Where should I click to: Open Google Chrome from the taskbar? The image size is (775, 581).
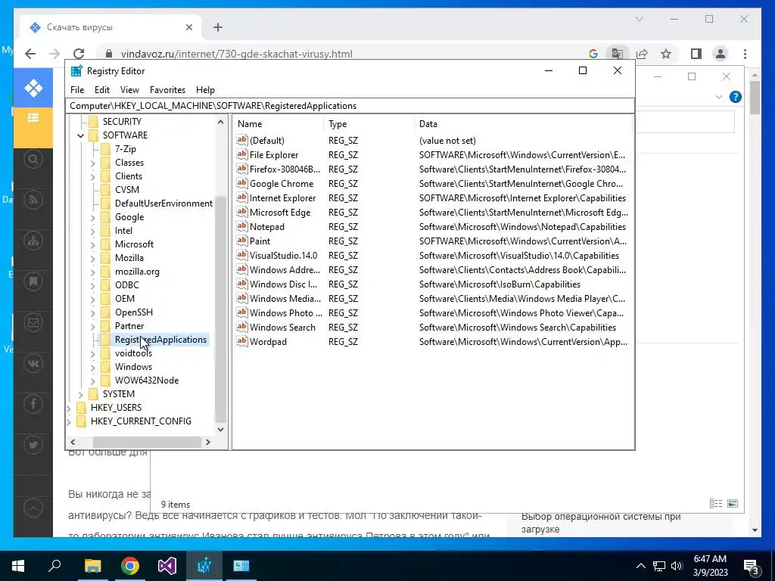tap(130, 566)
